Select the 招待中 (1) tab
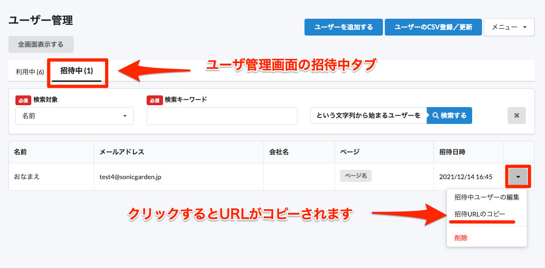Screen dimensions: 545x268 (77, 71)
